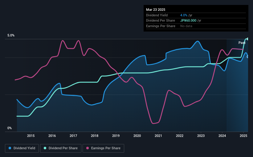Image resolution: width=253 pixels, height=157 pixels.
Task: Toggle the Earnings Per Share legend button
Action: [103, 148]
